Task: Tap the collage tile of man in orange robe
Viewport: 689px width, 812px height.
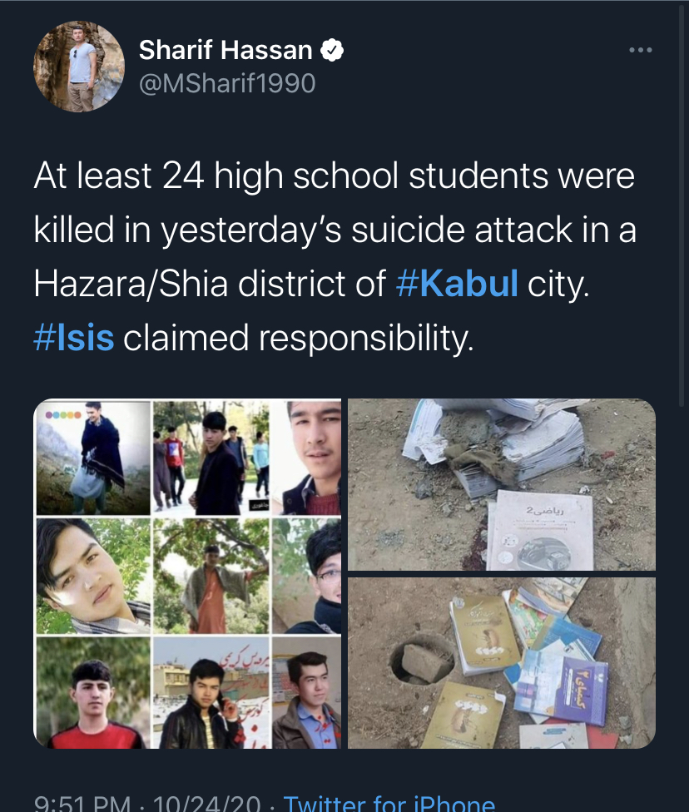Action: tap(211, 576)
